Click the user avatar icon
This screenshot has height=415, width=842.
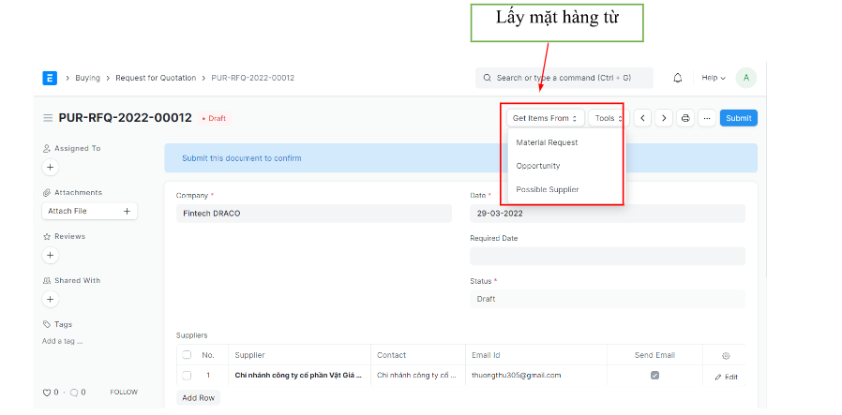(745, 78)
